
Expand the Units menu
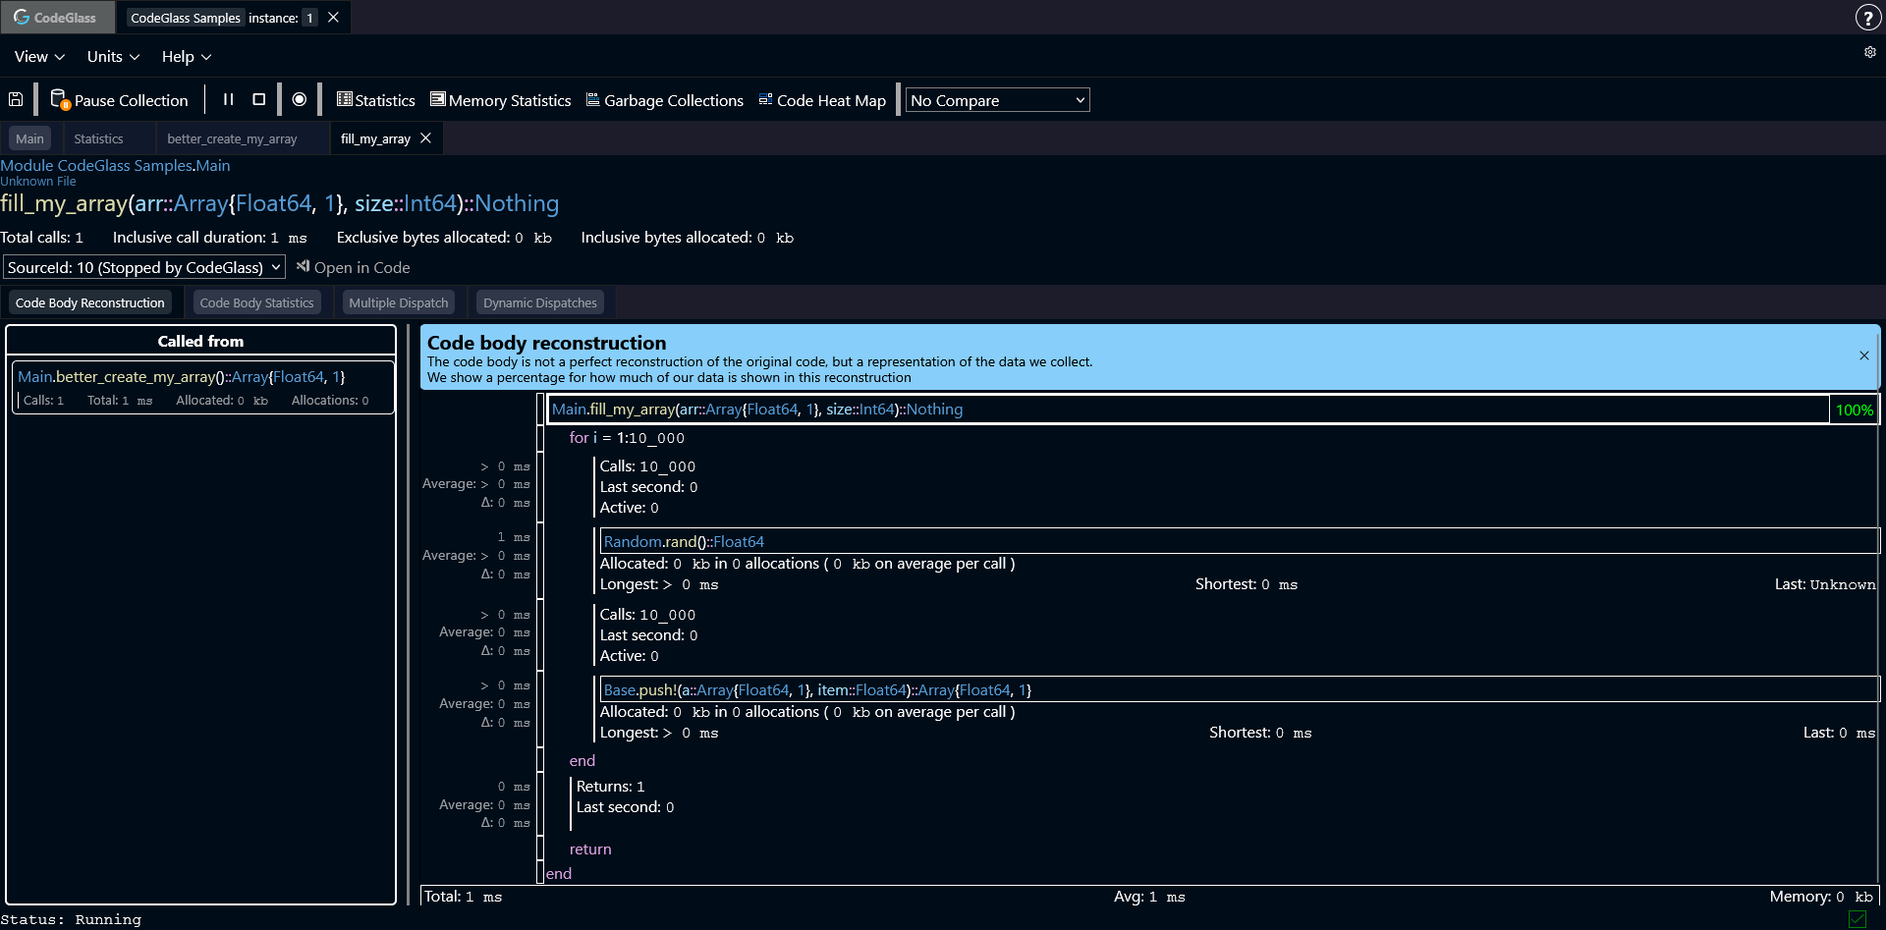(x=113, y=57)
